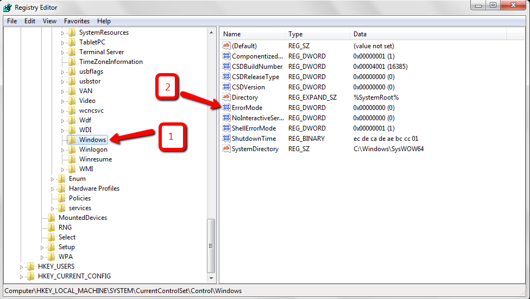This screenshot has width=530, height=299.
Task: Expand the Terminal Server key
Action: (x=62, y=53)
